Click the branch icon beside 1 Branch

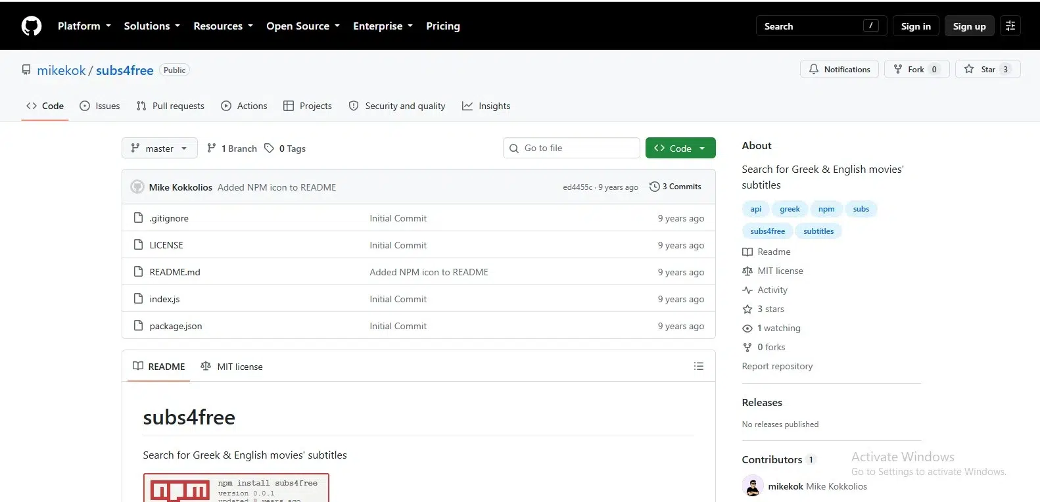(211, 148)
